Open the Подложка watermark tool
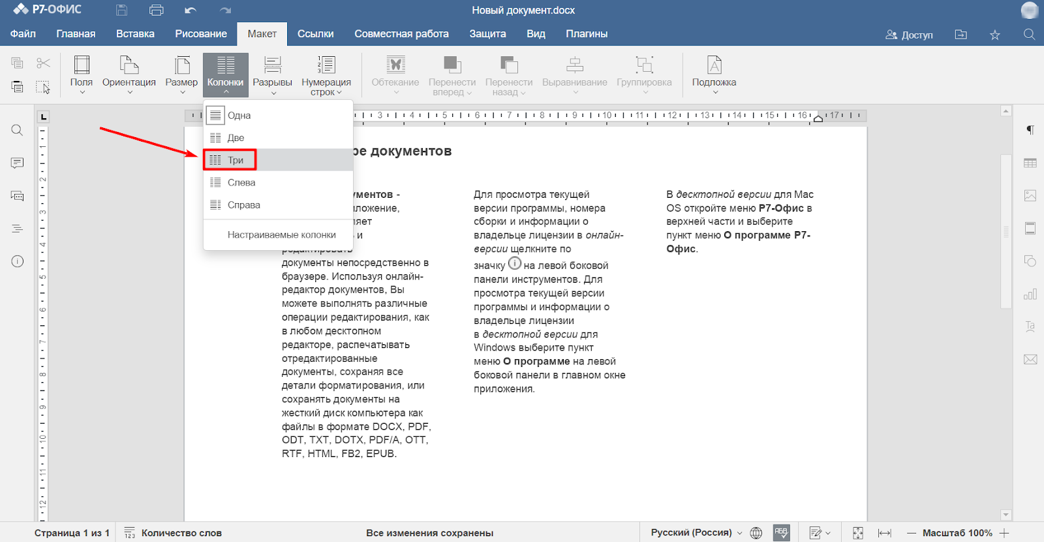1044x542 pixels. (x=714, y=74)
